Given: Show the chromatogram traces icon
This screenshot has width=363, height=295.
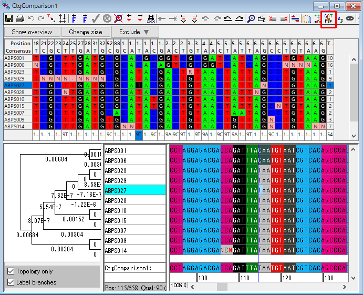Looking at the screenshot, I should click(307, 18).
